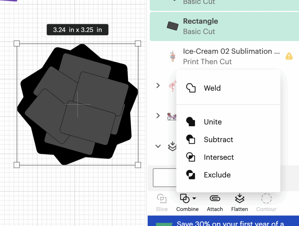Click the Slice tool icon
This screenshot has height=226, width=299.
point(161,199)
